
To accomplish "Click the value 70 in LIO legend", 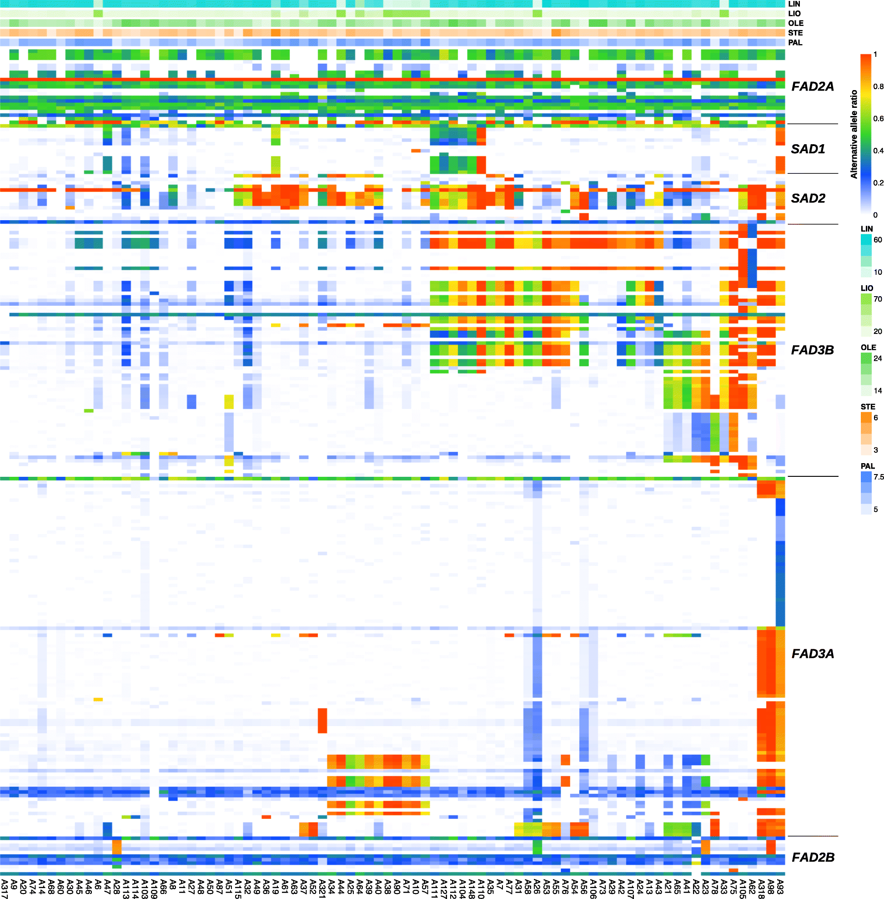I will (x=878, y=299).
